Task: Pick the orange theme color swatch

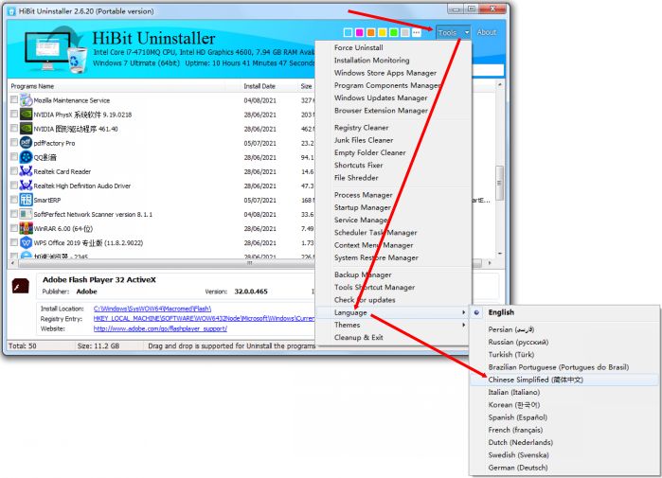Action: pos(370,32)
